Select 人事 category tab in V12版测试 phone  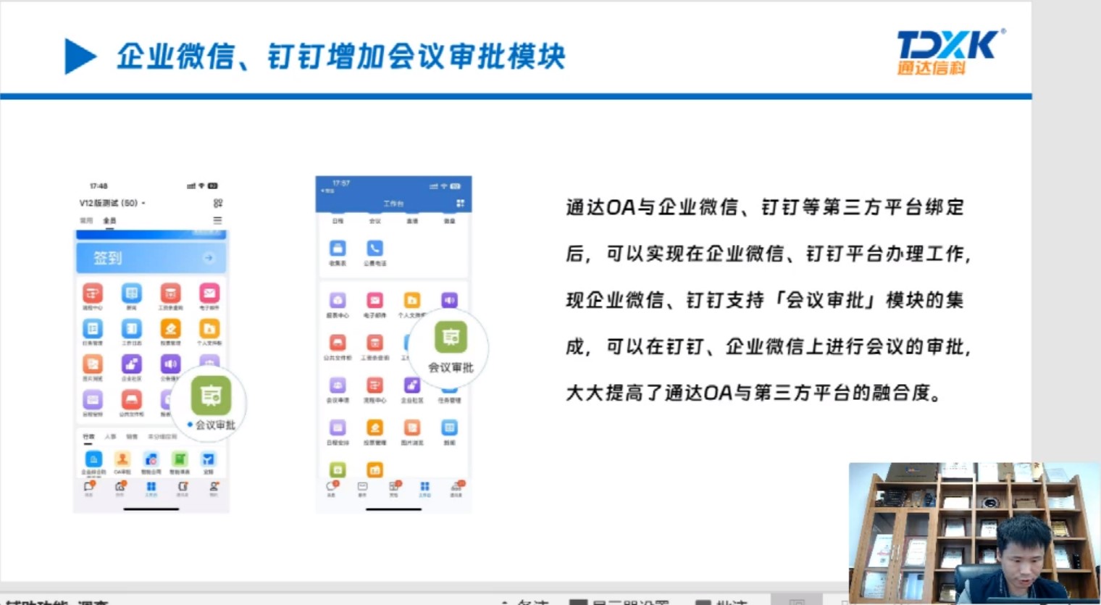[110, 437]
